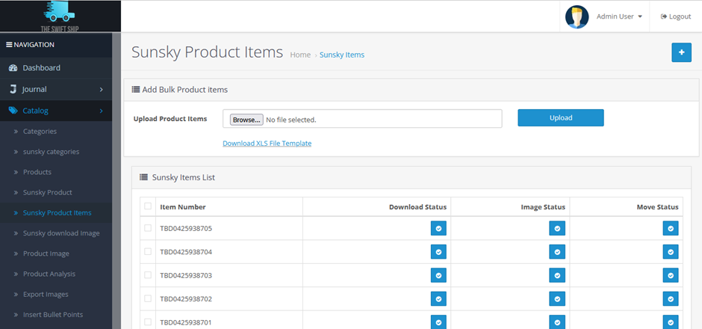
Task: Open the Admin User dropdown menu
Action: tap(619, 16)
